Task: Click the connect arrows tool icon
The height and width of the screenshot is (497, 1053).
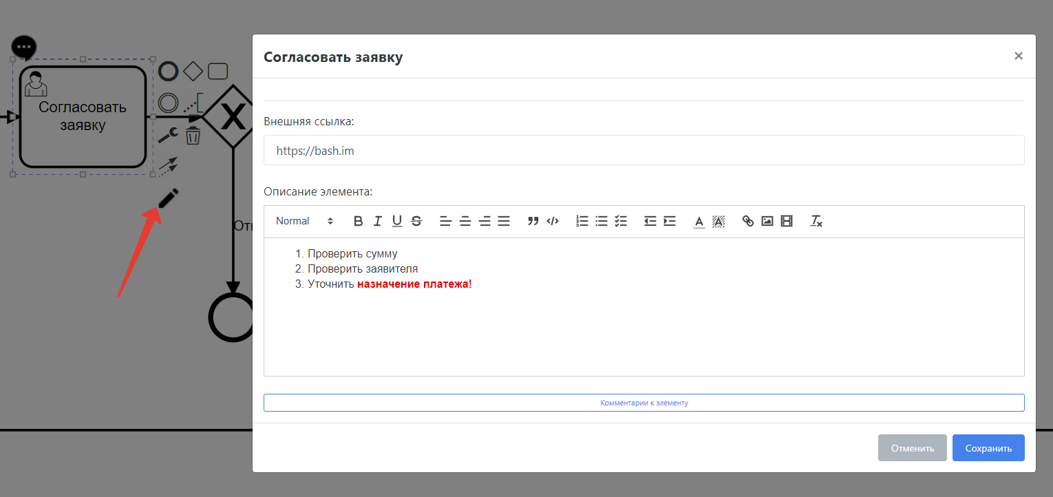Action: (x=169, y=167)
